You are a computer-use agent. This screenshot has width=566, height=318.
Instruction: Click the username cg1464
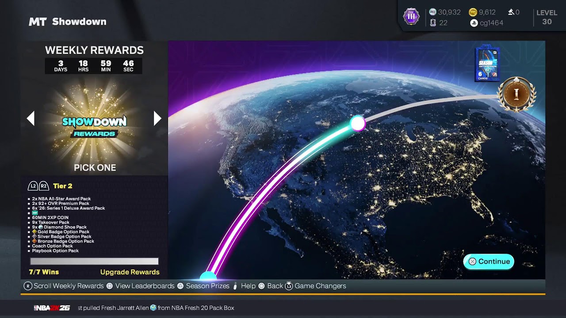pyautogui.click(x=492, y=23)
